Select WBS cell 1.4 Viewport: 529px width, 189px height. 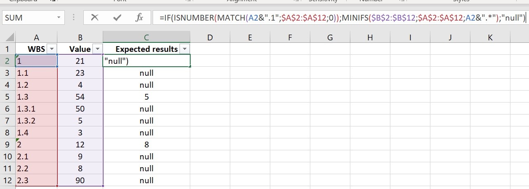pyautogui.click(x=36, y=133)
